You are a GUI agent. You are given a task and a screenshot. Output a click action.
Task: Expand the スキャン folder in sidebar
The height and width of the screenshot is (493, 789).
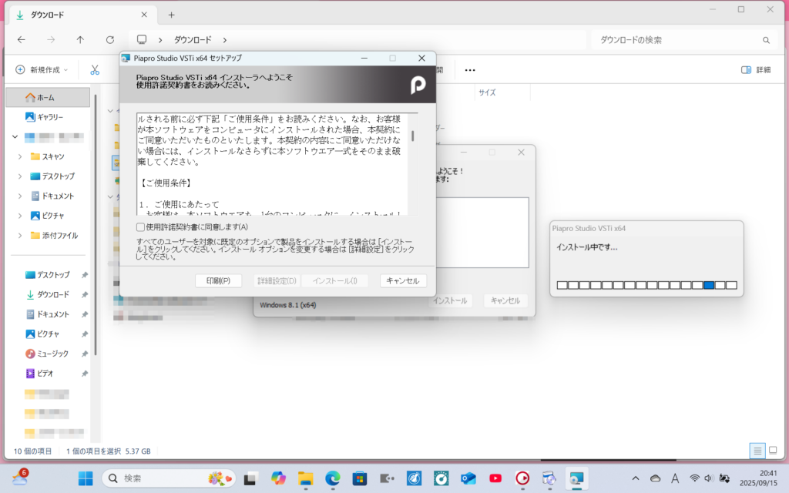[x=20, y=156]
